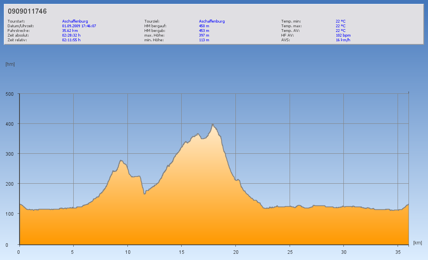Click the Temp. max label
The image size is (428, 260).
pyautogui.click(x=291, y=26)
